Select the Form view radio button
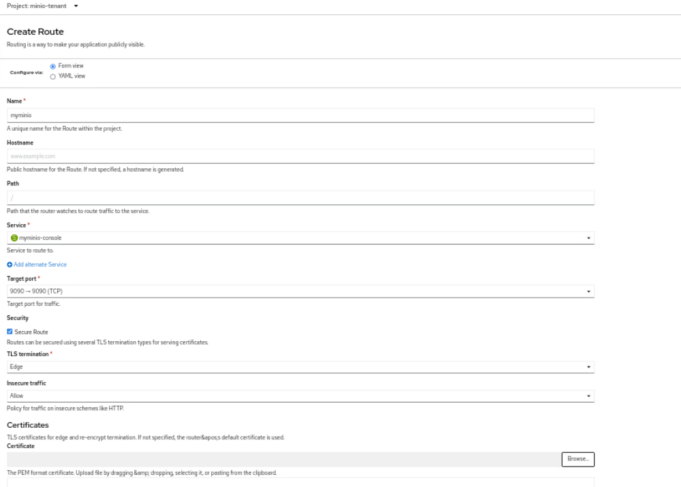Screen dimensions: 681x487 (52, 66)
